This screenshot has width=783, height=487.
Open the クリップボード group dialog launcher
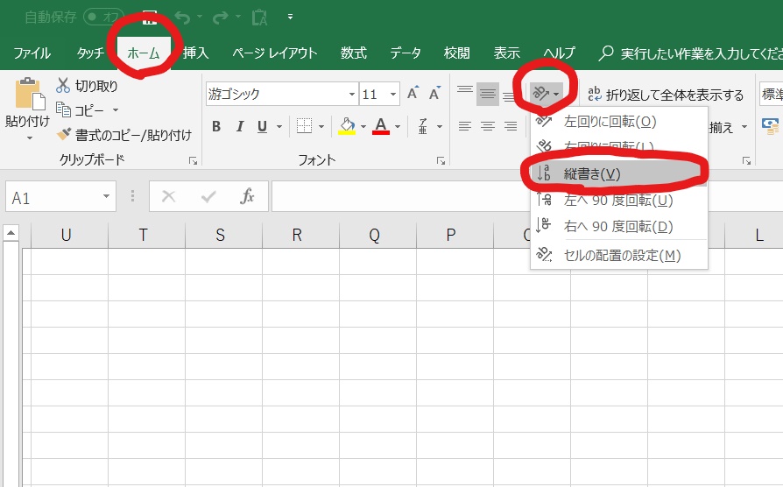pos(193,161)
